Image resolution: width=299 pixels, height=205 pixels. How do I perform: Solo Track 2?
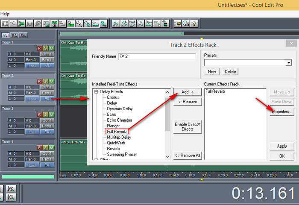[x=45, y=82]
